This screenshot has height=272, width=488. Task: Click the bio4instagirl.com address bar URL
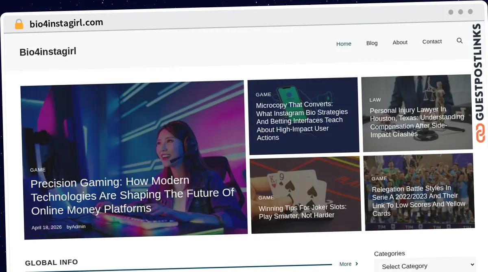coord(66,23)
